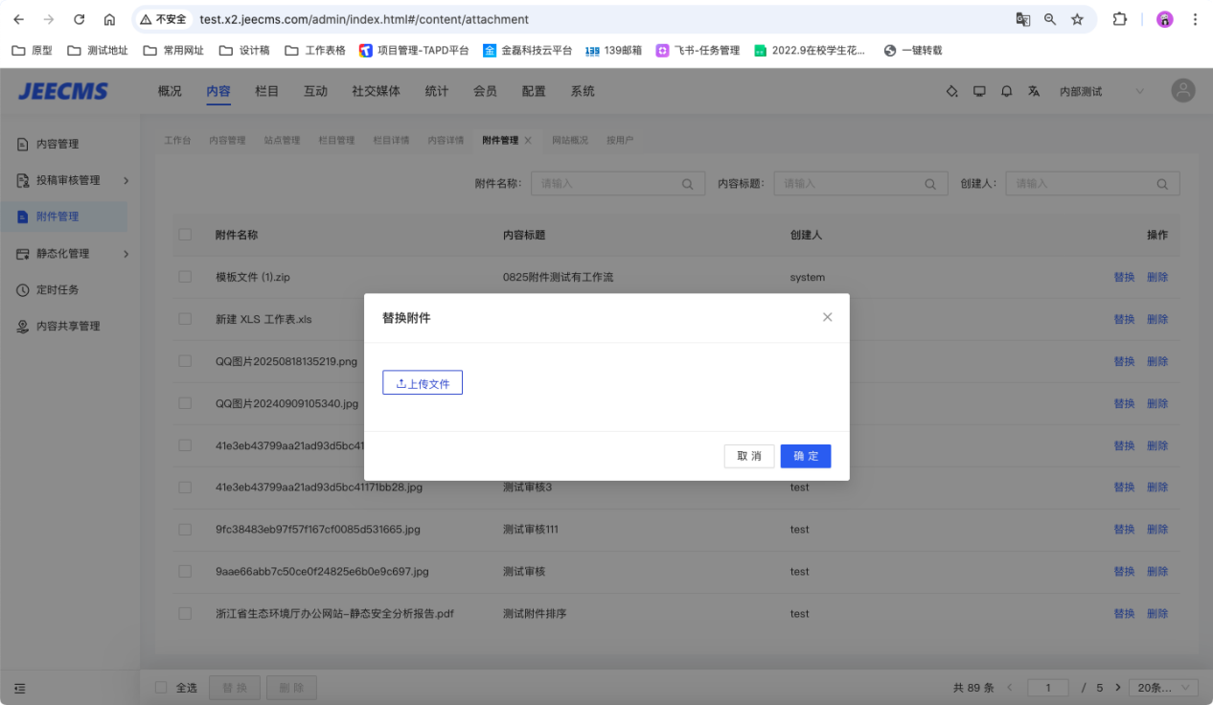Open the 20条 page size dropdown

click(1163, 688)
